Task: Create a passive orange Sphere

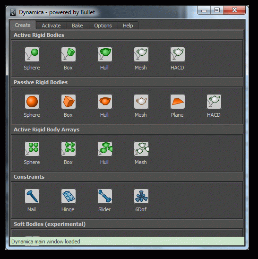Action: [32, 102]
